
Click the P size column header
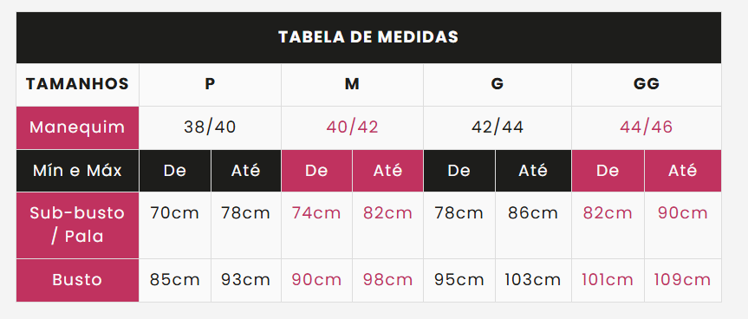click(x=210, y=84)
